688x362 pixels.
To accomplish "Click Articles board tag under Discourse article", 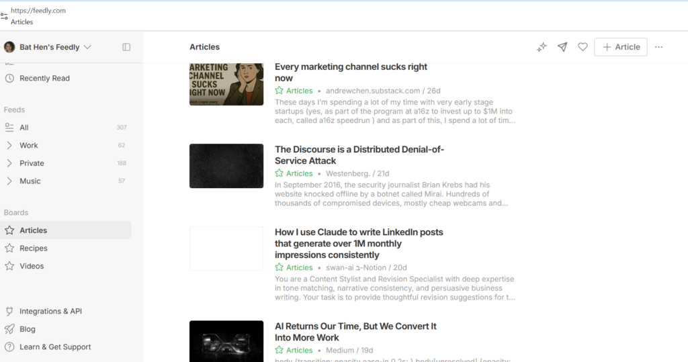I will coord(299,173).
